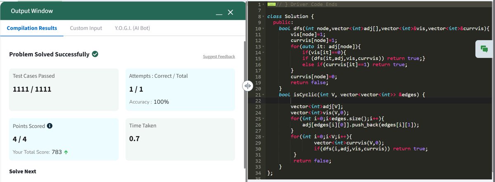Place cursor on empty line 22 in editor

(379, 100)
